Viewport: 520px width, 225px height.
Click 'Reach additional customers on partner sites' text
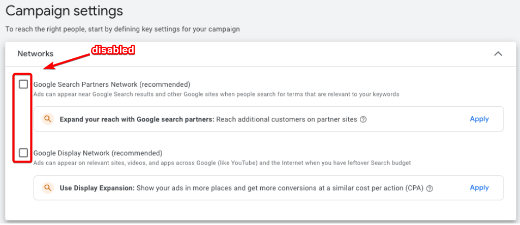pyautogui.click(x=287, y=119)
